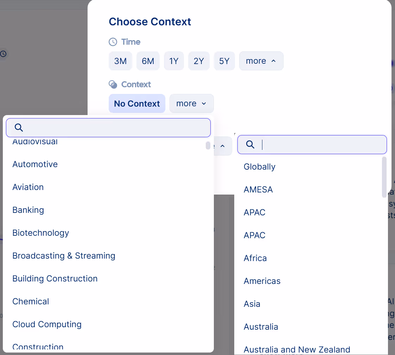The width and height of the screenshot is (395, 355).
Task: Select the 1Y time range
Action: (174, 61)
